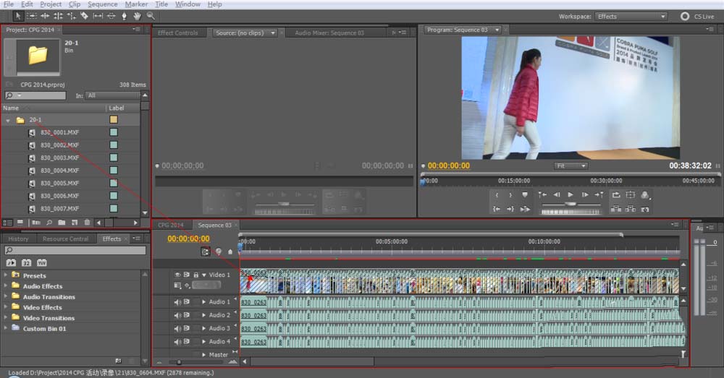Open the Workspace Effects dropdown
Image resolution: width=724 pixels, height=378 pixels.
[631, 17]
